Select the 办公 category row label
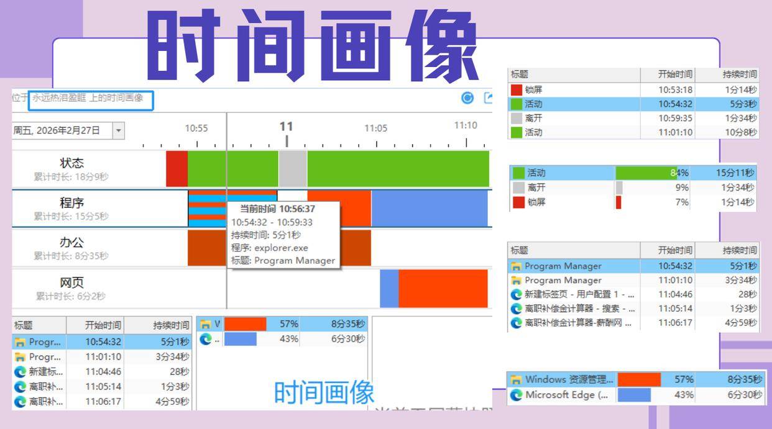This screenshot has width=772, height=429. click(x=71, y=243)
